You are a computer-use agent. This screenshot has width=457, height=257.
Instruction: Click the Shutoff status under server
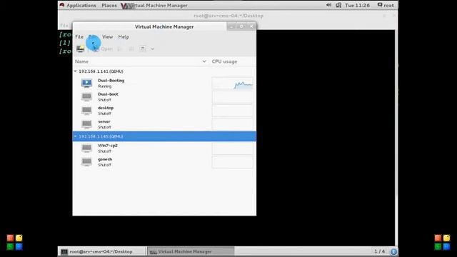pyautogui.click(x=104, y=127)
